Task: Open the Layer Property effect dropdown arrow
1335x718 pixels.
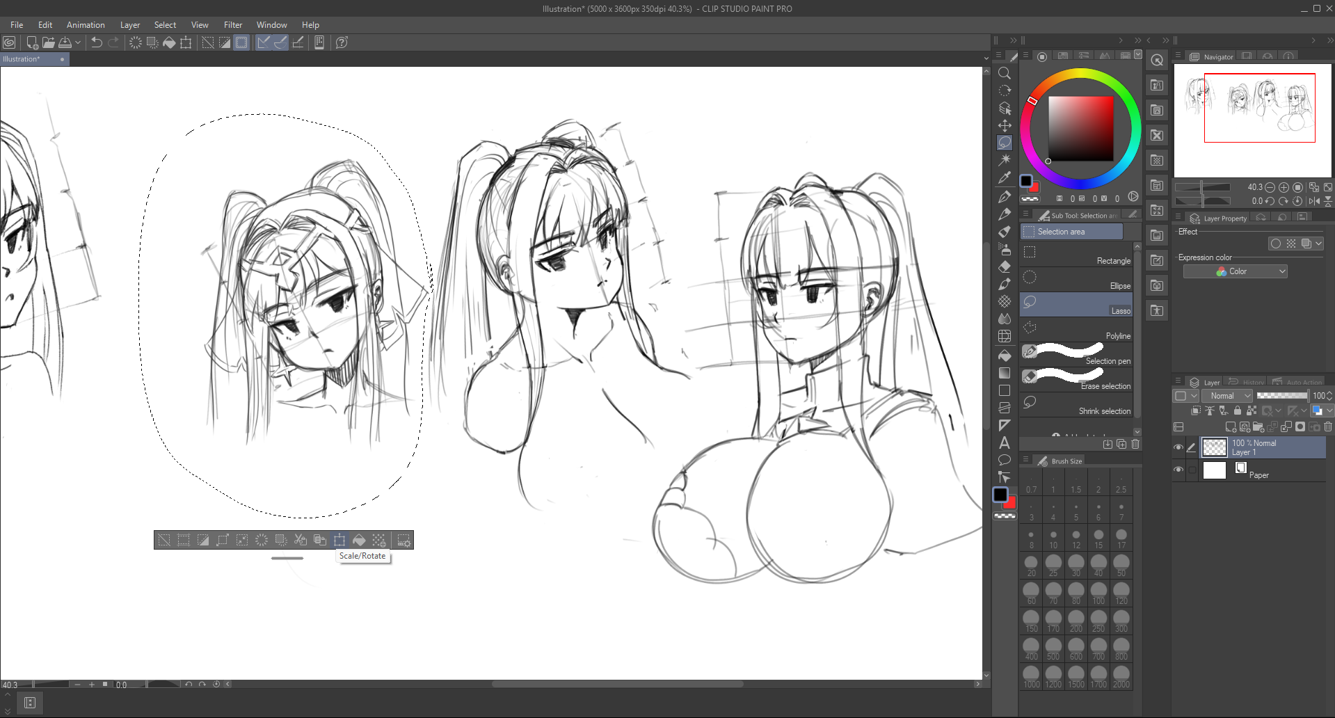Action: [1319, 244]
